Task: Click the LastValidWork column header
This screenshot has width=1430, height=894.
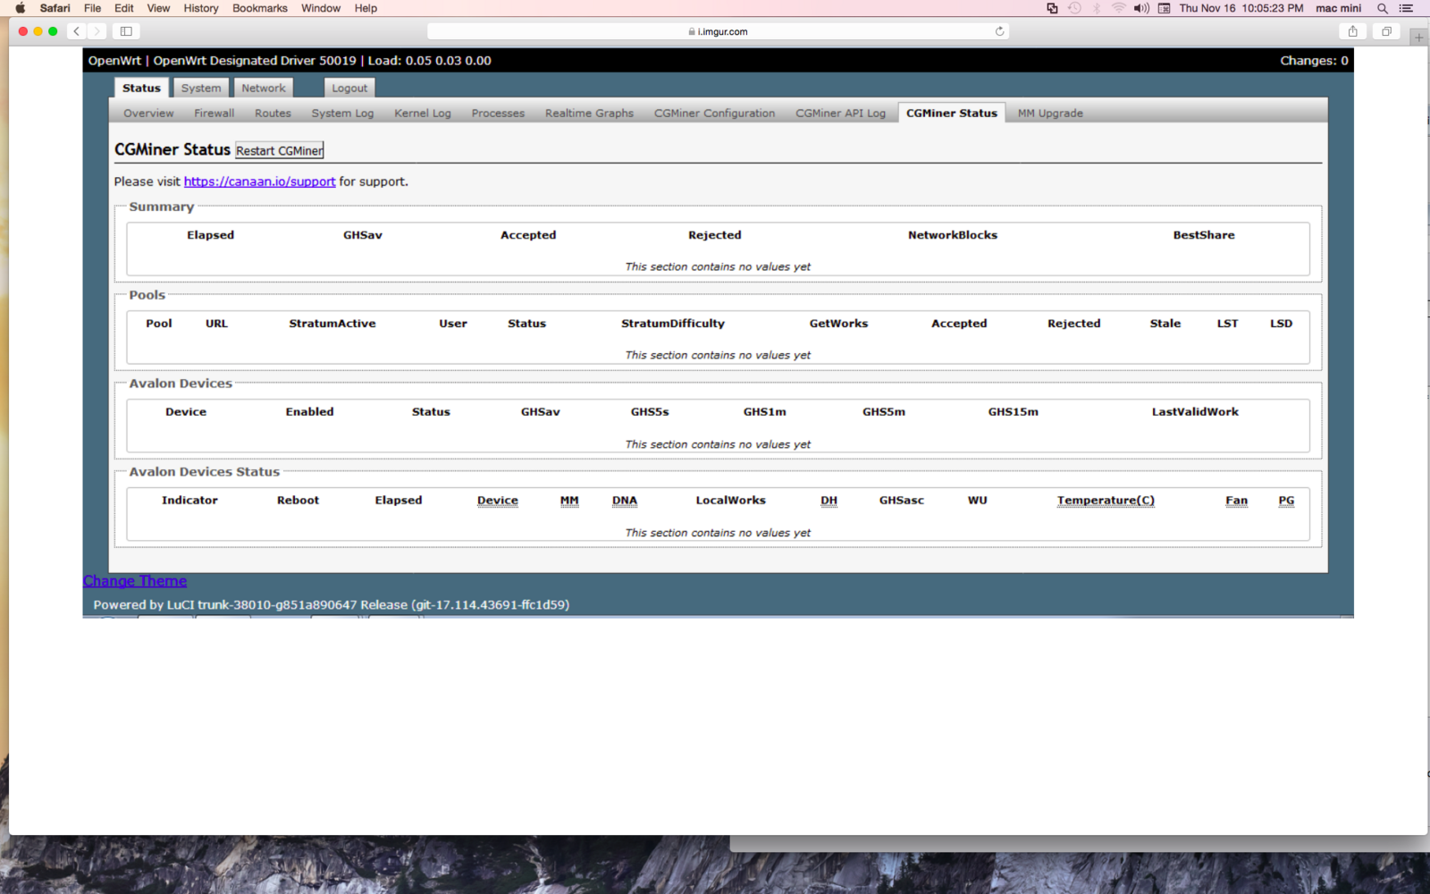Action: 1195,412
